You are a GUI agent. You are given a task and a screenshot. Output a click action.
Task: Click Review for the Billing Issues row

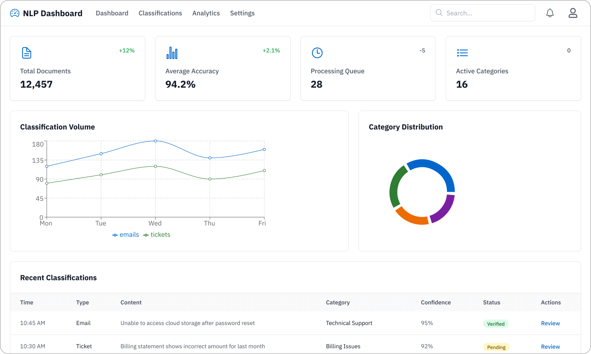[x=550, y=347]
